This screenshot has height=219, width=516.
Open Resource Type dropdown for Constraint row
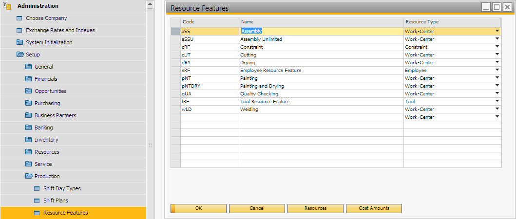[x=497, y=47]
